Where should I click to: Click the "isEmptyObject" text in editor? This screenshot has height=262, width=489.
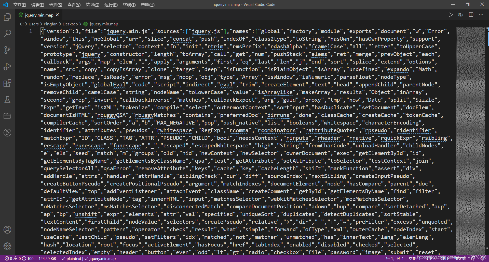(64, 85)
